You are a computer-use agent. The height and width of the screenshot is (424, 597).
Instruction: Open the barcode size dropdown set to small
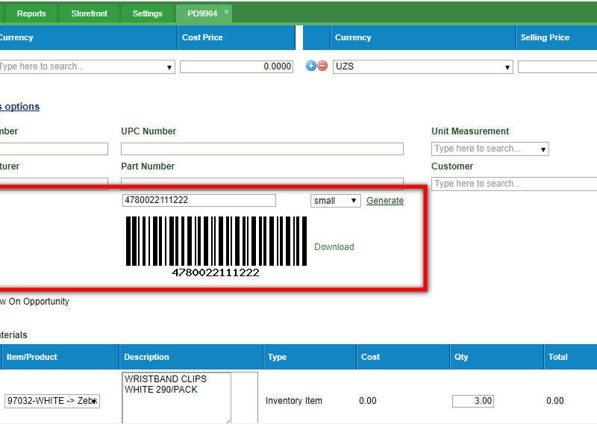click(x=335, y=201)
